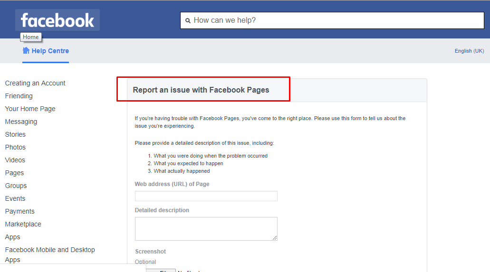Viewport: 490px width, 272px height.
Task: Select the Events help topic
Action: click(x=15, y=198)
